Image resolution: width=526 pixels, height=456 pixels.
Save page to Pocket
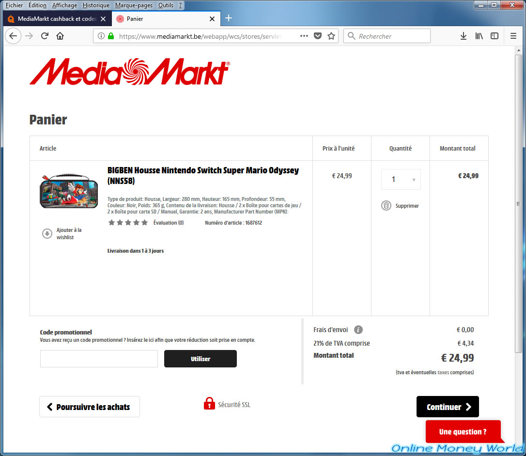point(318,36)
